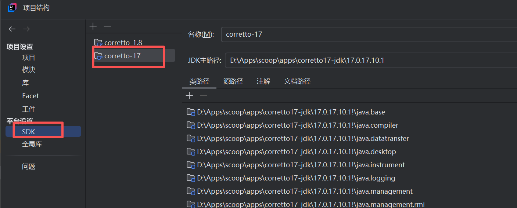The width and height of the screenshot is (517, 208).
Task: Click the corretto-1.8 SDK folder icon
Action: (x=98, y=43)
